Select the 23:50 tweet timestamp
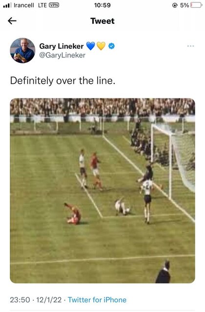Screen dimensions: 205x312 pos(20,300)
